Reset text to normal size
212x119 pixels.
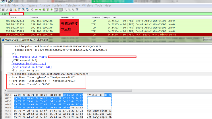click(73, 10)
